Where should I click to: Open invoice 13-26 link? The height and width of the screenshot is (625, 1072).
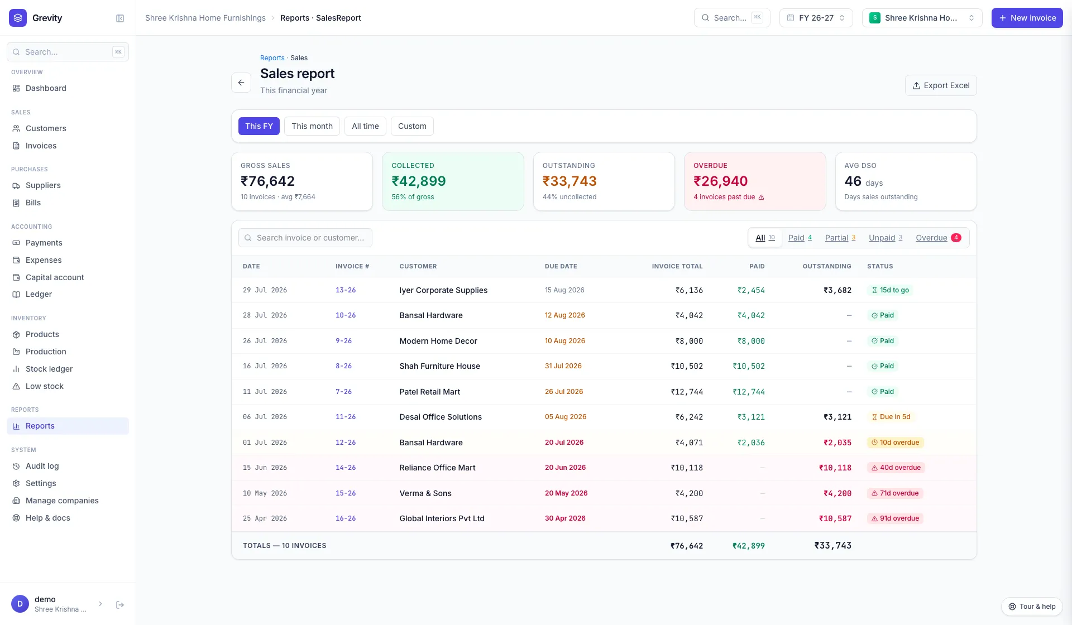pyautogui.click(x=346, y=290)
